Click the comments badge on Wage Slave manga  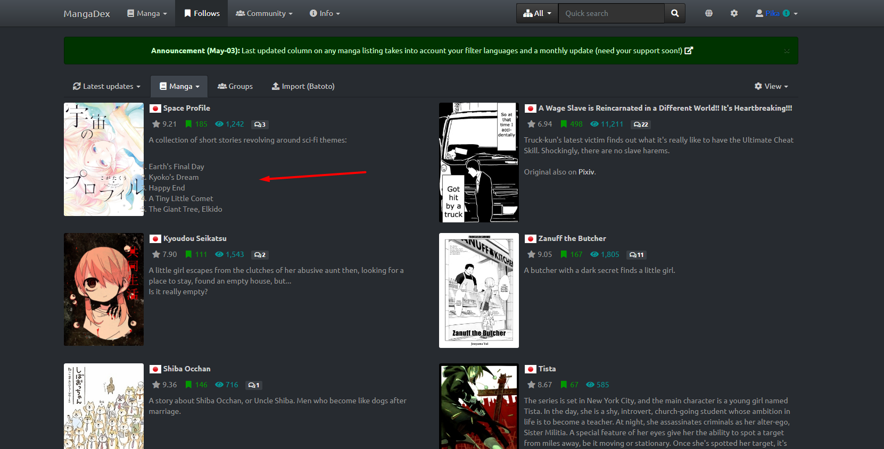641,124
